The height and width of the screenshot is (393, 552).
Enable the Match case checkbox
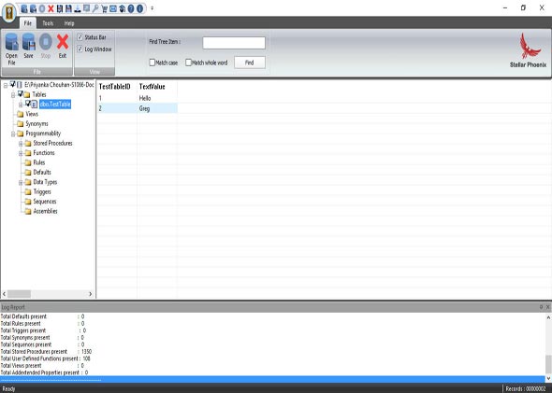pyautogui.click(x=153, y=63)
